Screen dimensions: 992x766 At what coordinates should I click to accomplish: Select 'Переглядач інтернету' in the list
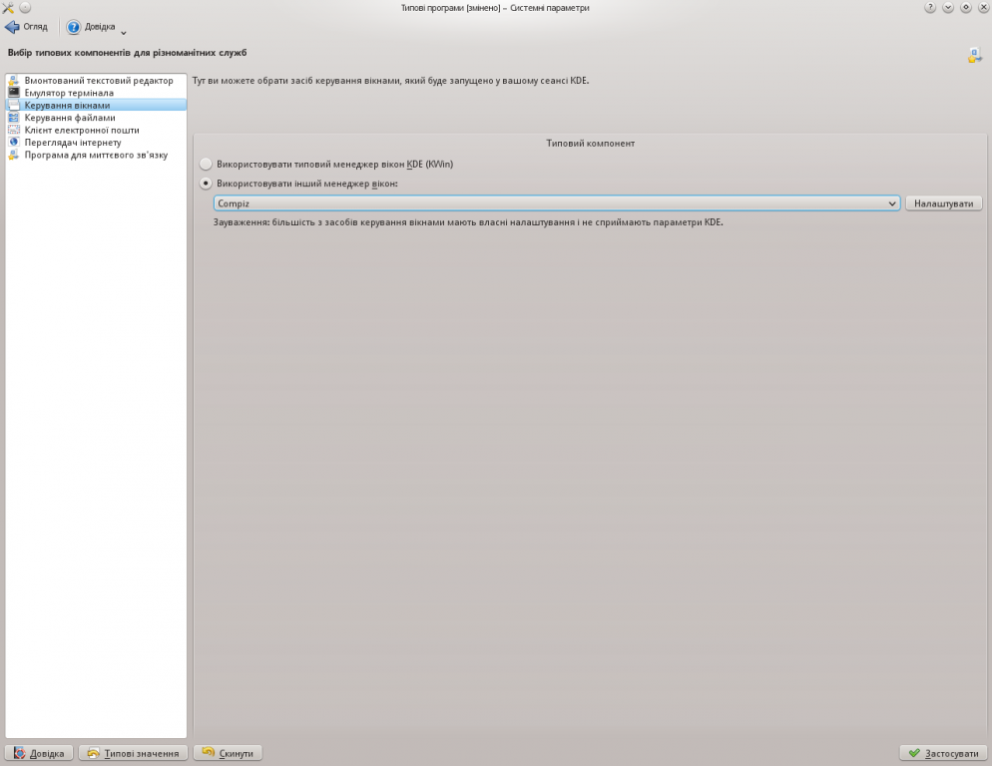[x=96, y=143]
